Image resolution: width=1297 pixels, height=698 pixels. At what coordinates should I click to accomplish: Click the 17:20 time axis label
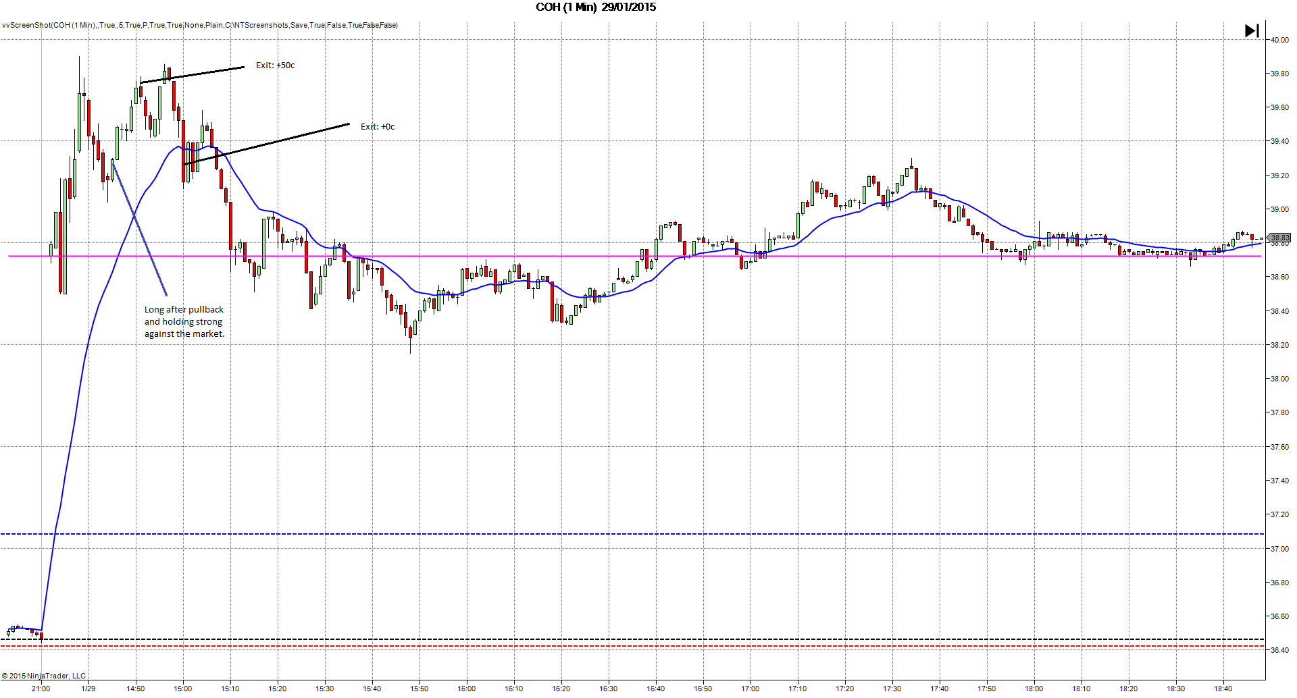[845, 689]
